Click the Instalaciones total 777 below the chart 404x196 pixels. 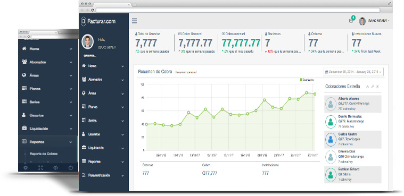266,173
